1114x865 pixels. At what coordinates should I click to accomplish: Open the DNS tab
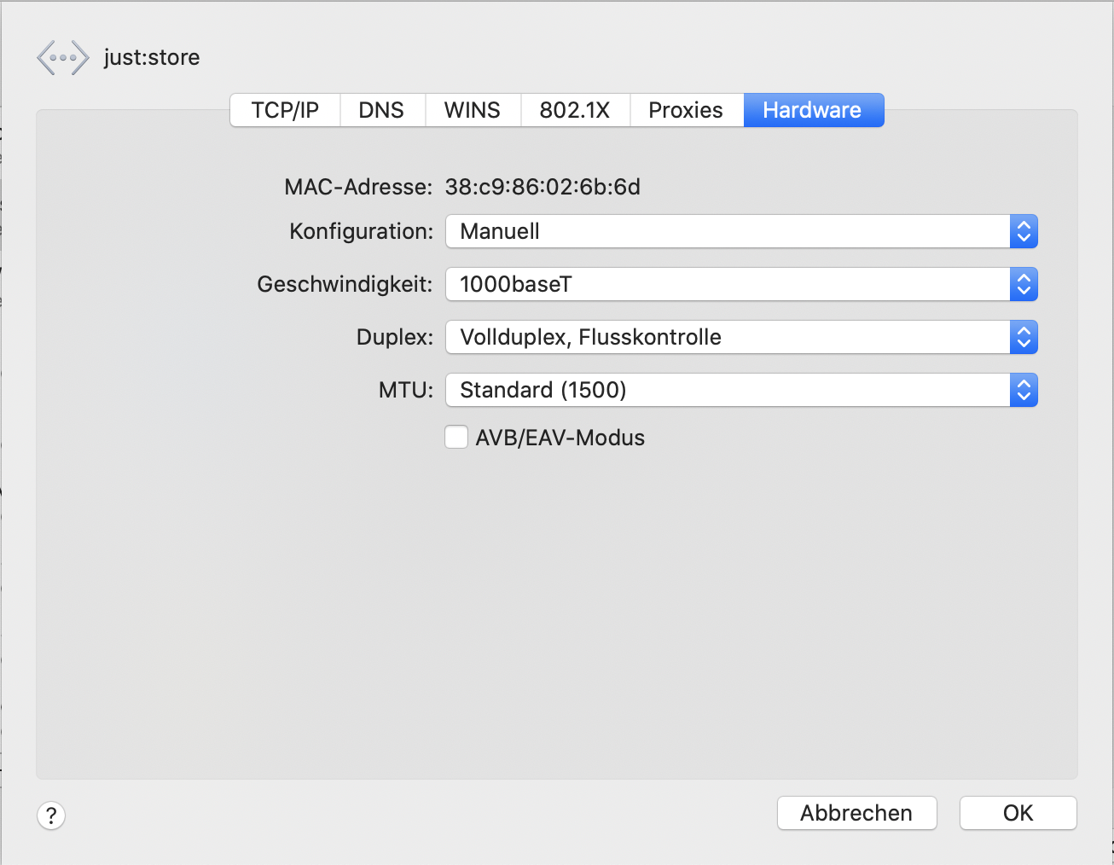click(381, 110)
